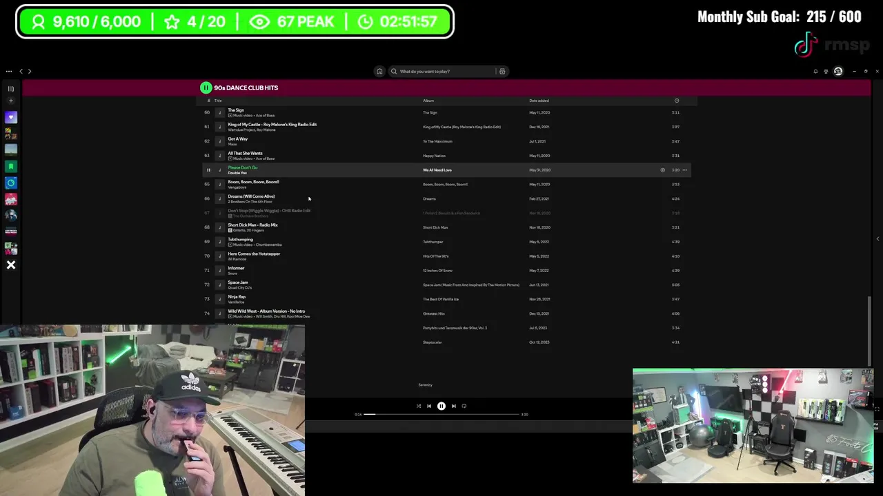Viewport: 883px width, 496px height.
Task: Select the Tubthumping track
Action: coord(241,240)
